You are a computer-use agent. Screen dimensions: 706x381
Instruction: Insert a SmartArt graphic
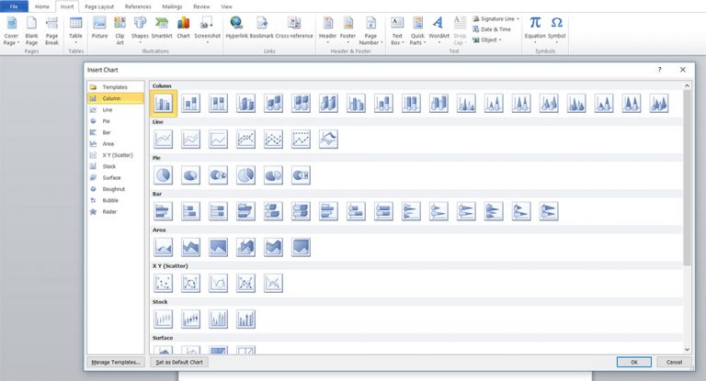[x=162, y=28]
